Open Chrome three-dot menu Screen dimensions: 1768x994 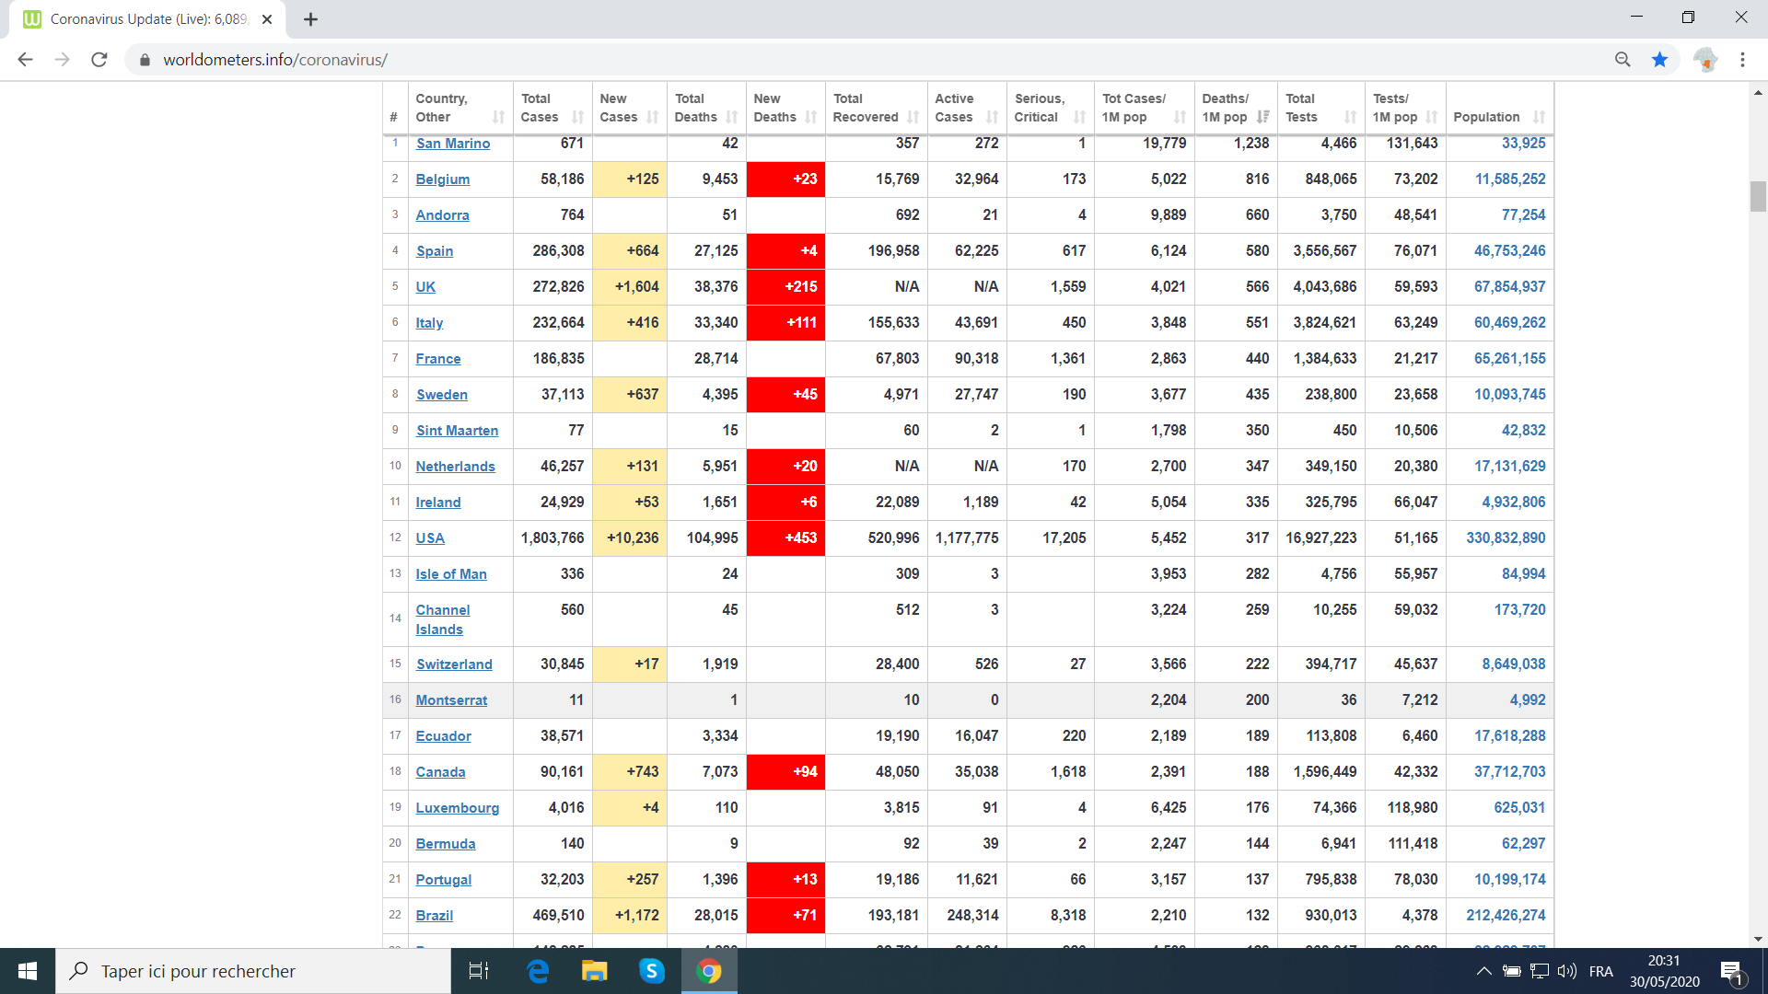tap(1742, 60)
